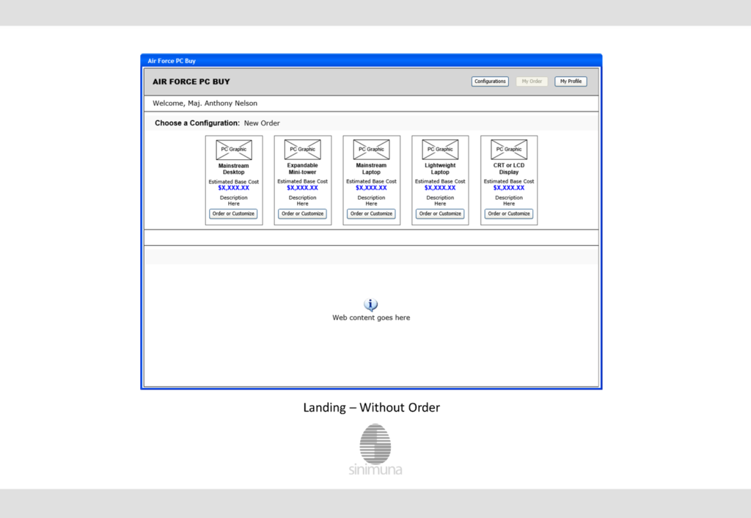Select the Lightweight Laptop title text
This screenshot has height=518, width=751.
point(440,169)
